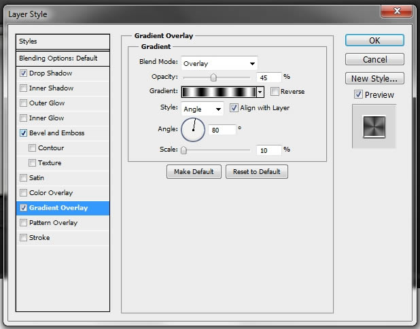The image size is (420, 329).
Task: Click Make Default button
Action: coord(194,171)
